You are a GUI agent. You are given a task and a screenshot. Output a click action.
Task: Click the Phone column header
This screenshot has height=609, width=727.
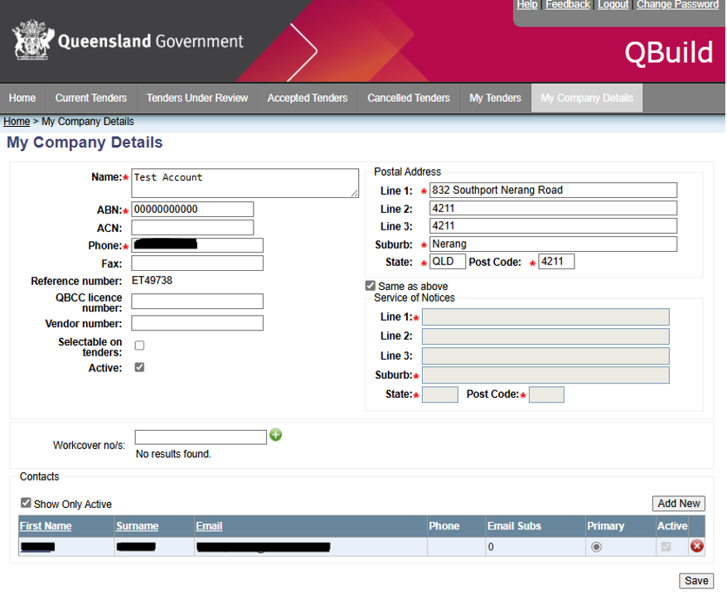[444, 526]
